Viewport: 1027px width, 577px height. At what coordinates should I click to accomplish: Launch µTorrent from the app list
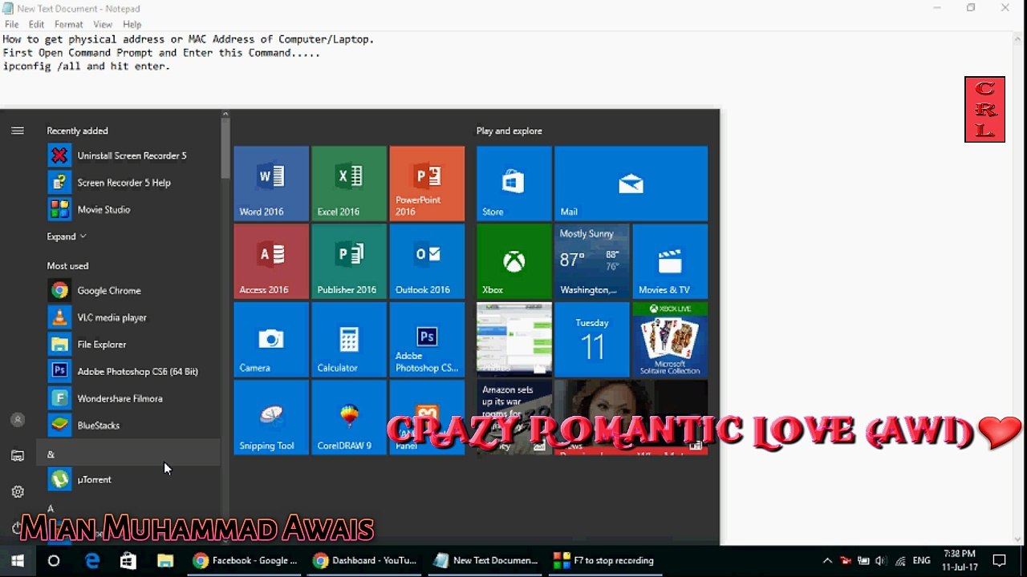point(128,479)
